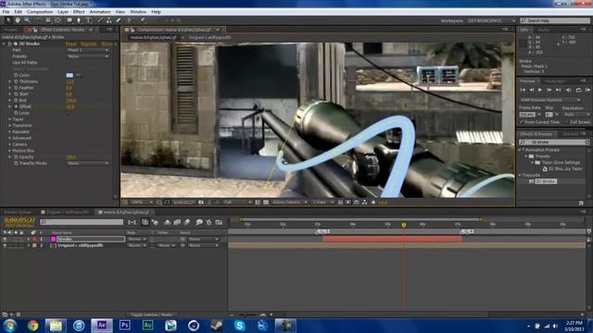
Task: Open the Path Mask 1 dropdown
Action: pos(88,50)
